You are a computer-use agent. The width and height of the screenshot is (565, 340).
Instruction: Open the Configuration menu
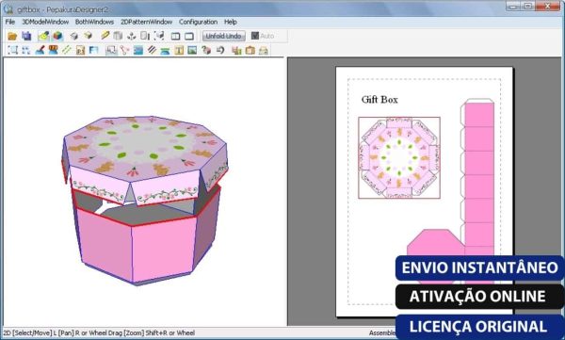198,22
